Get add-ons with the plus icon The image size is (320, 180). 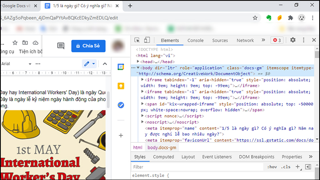click(121, 135)
